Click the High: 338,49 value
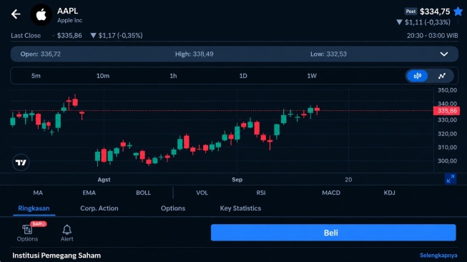This screenshot has height=262, width=467. click(195, 54)
